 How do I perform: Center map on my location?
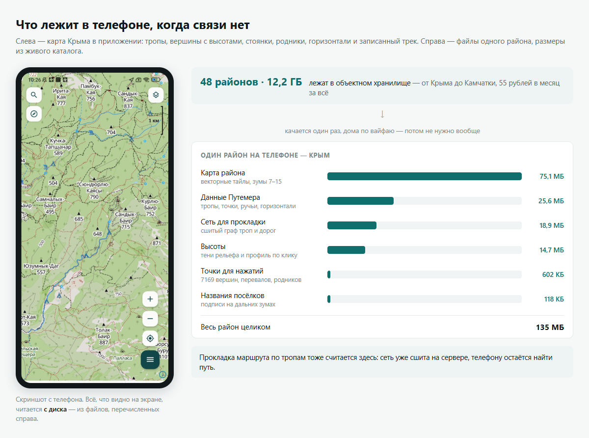tap(150, 338)
